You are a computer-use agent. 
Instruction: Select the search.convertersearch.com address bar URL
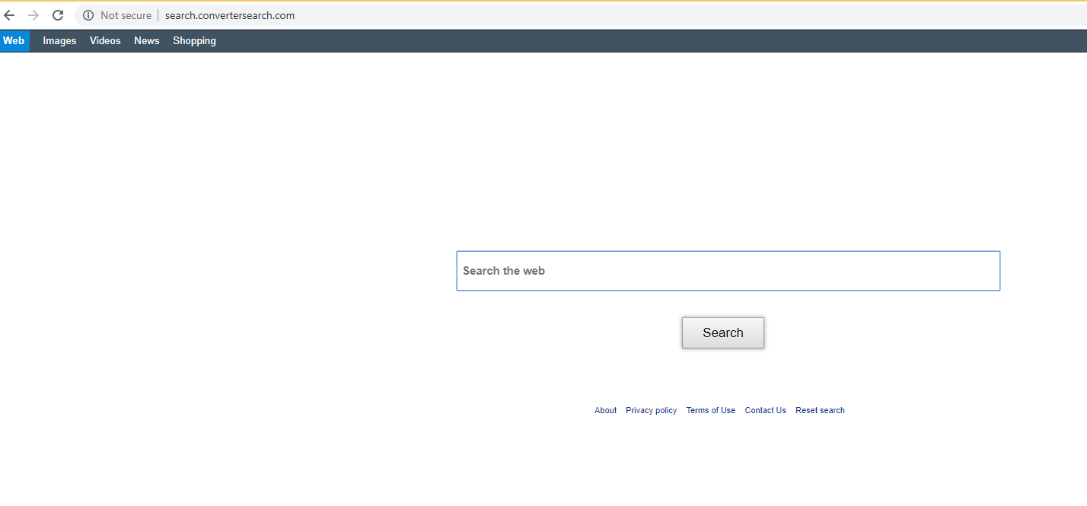pyautogui.click(x=230, y=15)
